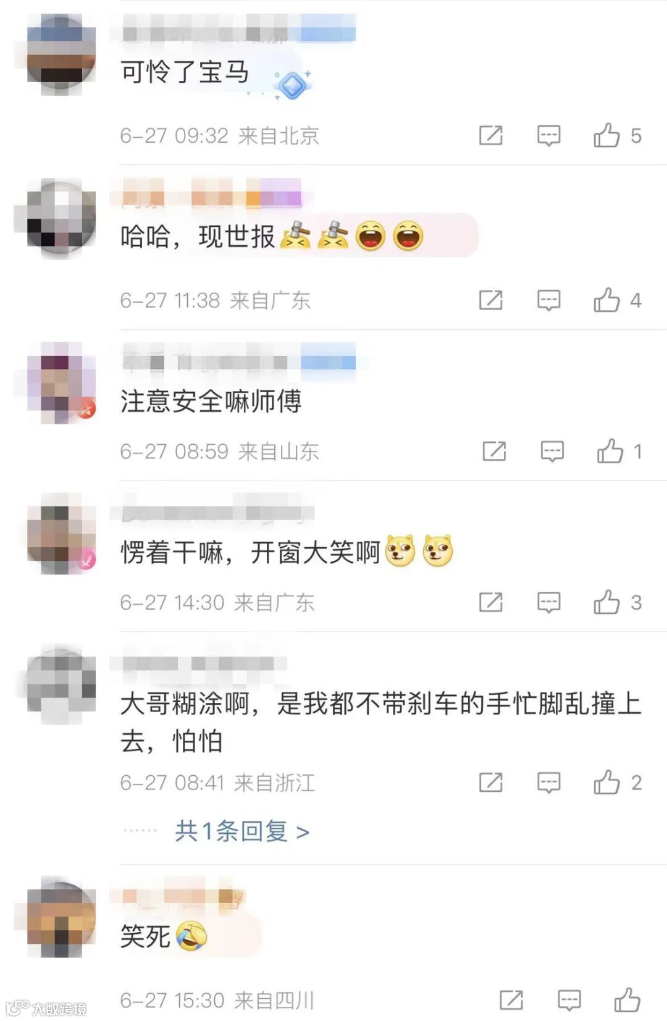Open avatar of 可怜了宝马 commenter

(61, 54)
